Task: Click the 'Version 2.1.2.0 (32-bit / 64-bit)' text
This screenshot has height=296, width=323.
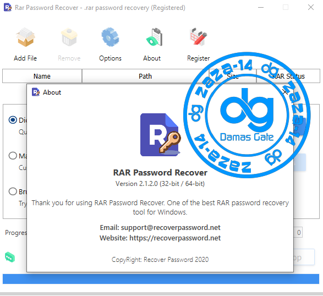Action: point(160,184)
